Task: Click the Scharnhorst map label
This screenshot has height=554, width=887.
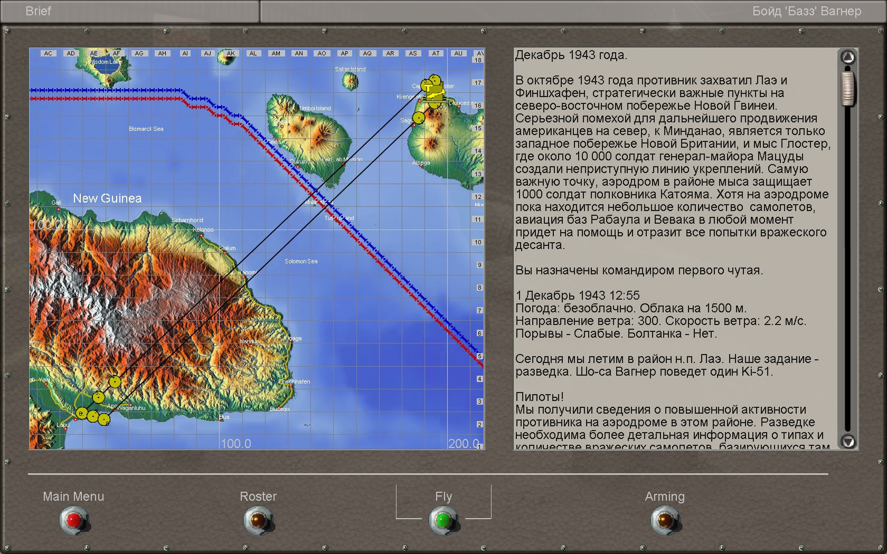Action: coord(187,220)
